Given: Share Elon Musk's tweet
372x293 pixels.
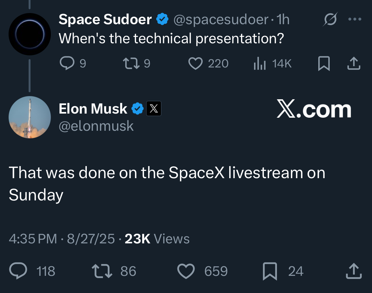Looking at the screenshot, I should (354, 271).
